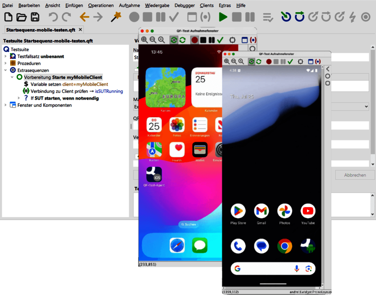Save the test suite with the floppy disk icon
376x295 pixels.
coord(35,17)
